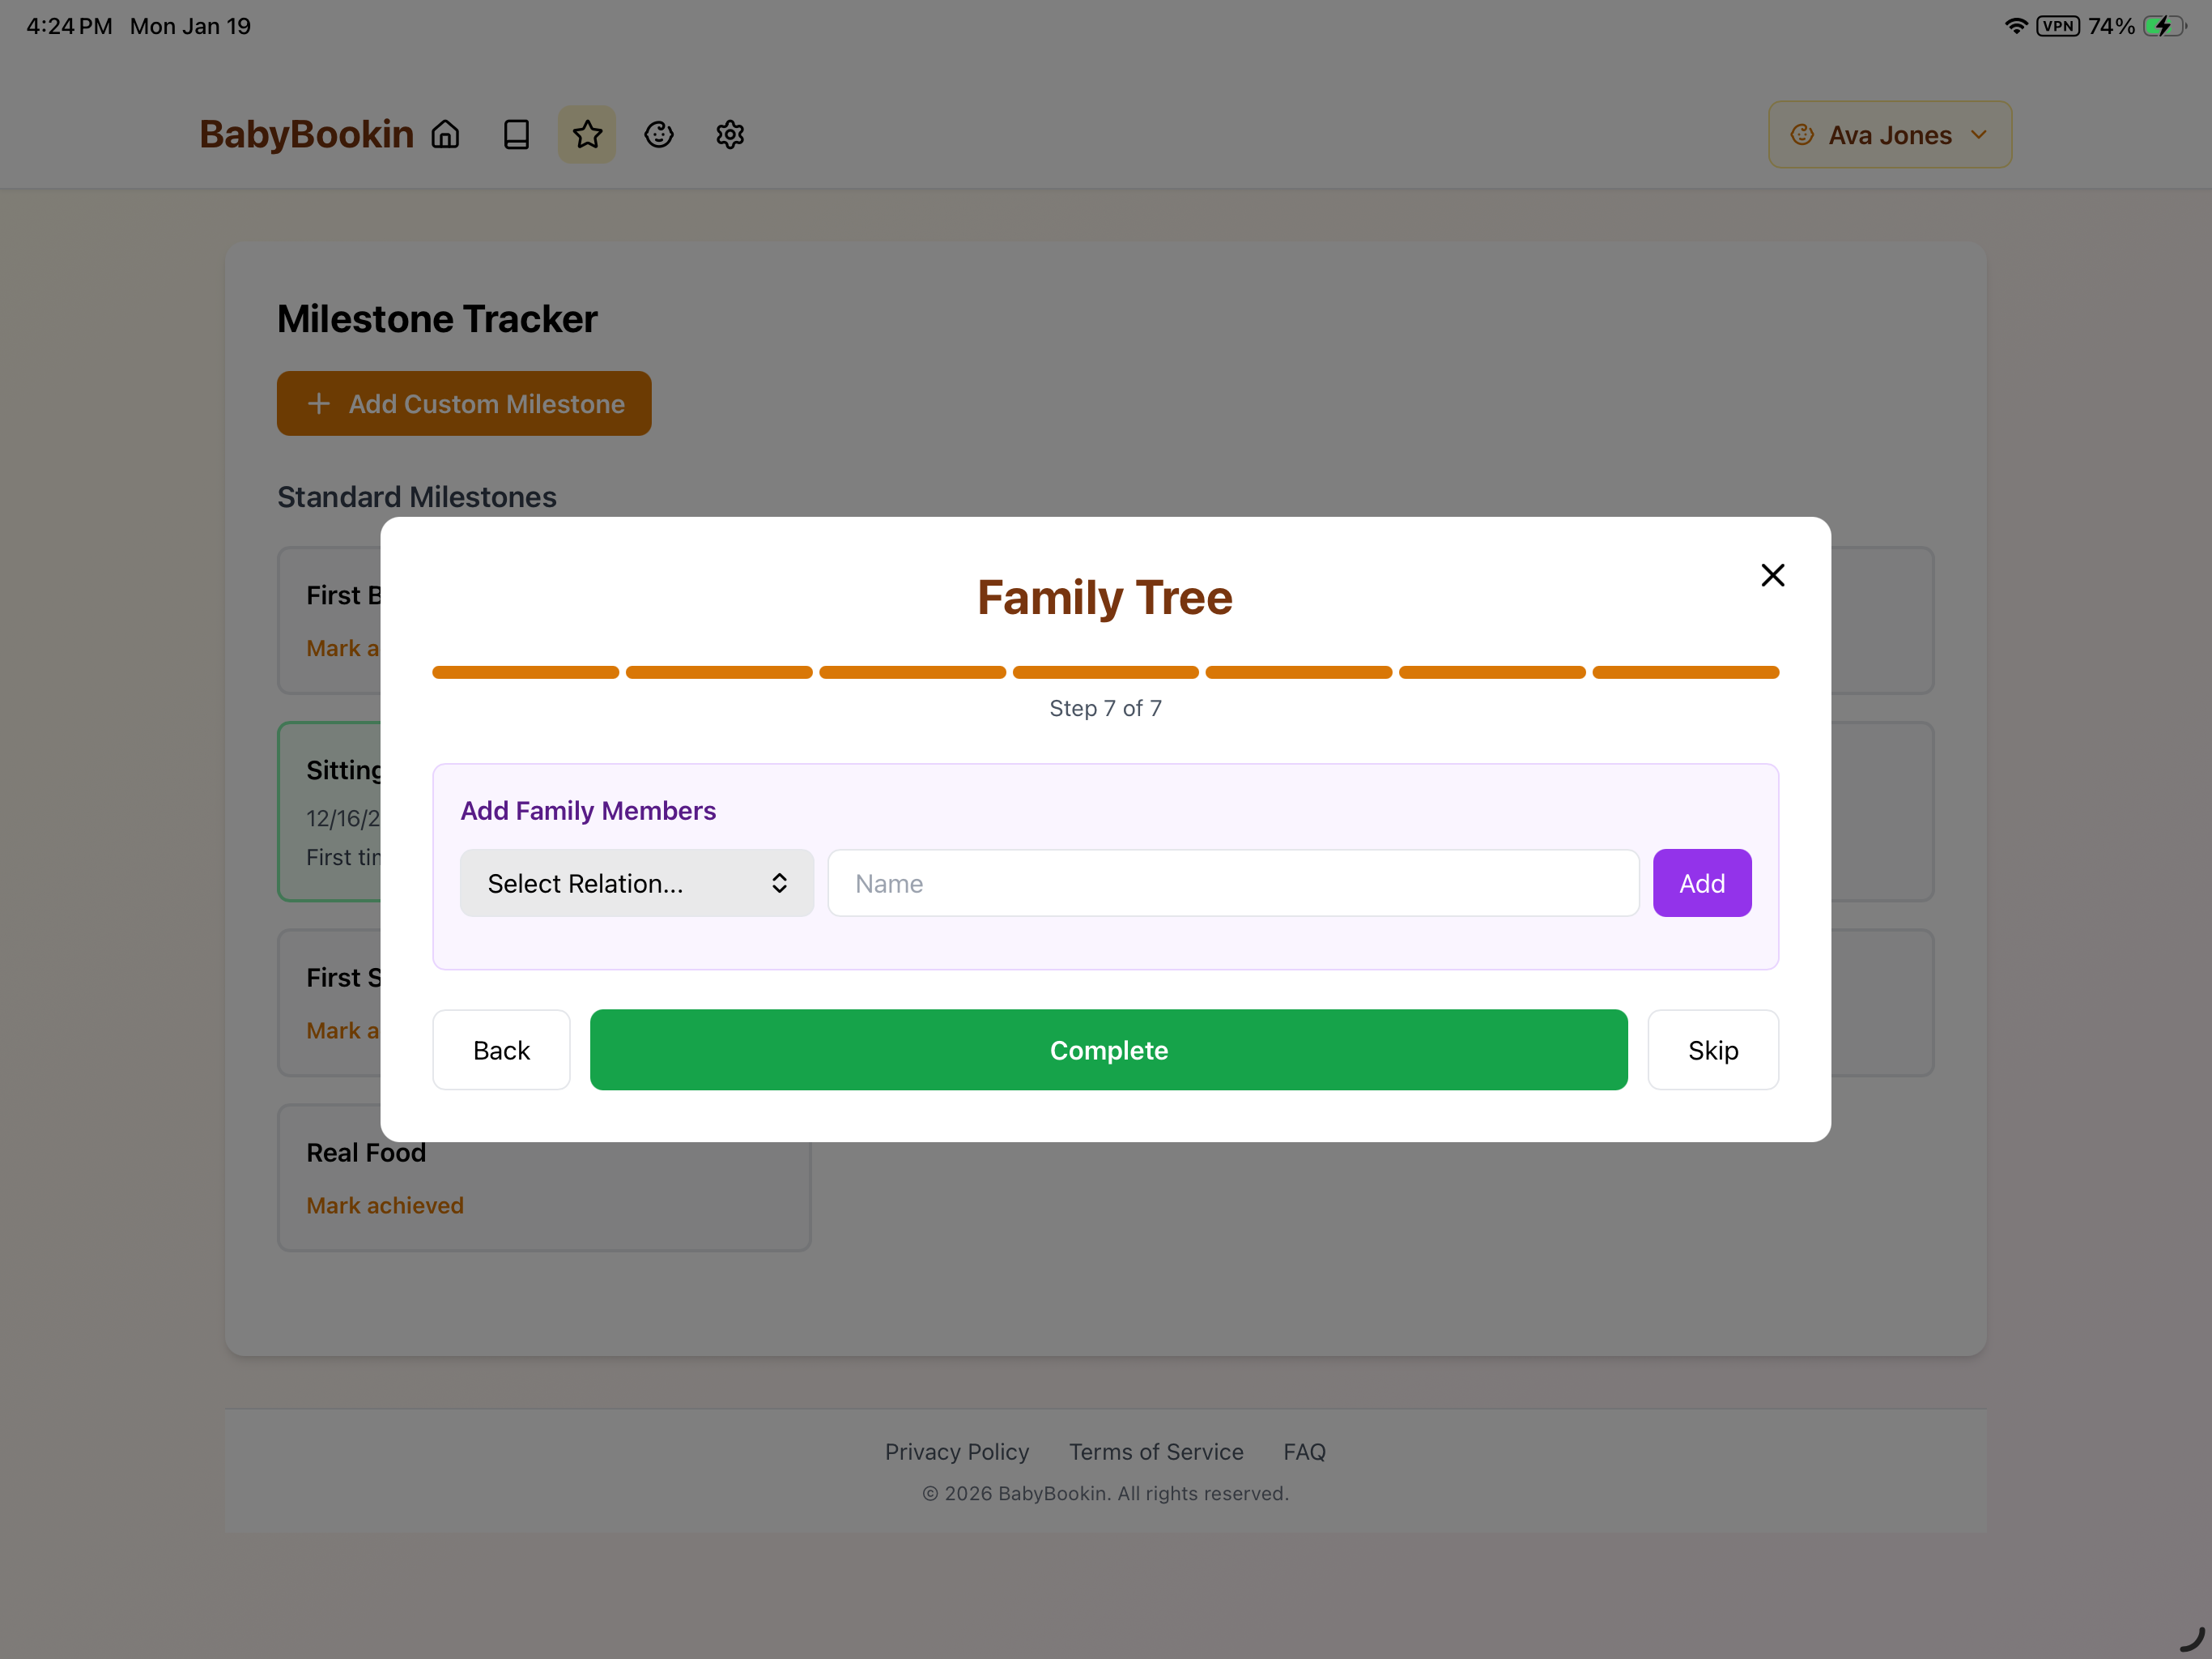Click the Milestone Tracker heading

point(437,319)
